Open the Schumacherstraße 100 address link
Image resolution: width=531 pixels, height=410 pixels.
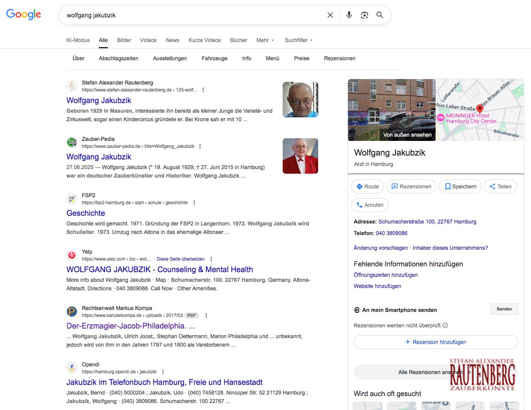[x=427, y=222]
